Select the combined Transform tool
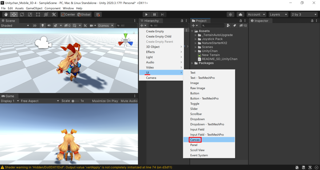The image size is (320, 170). 46,14
